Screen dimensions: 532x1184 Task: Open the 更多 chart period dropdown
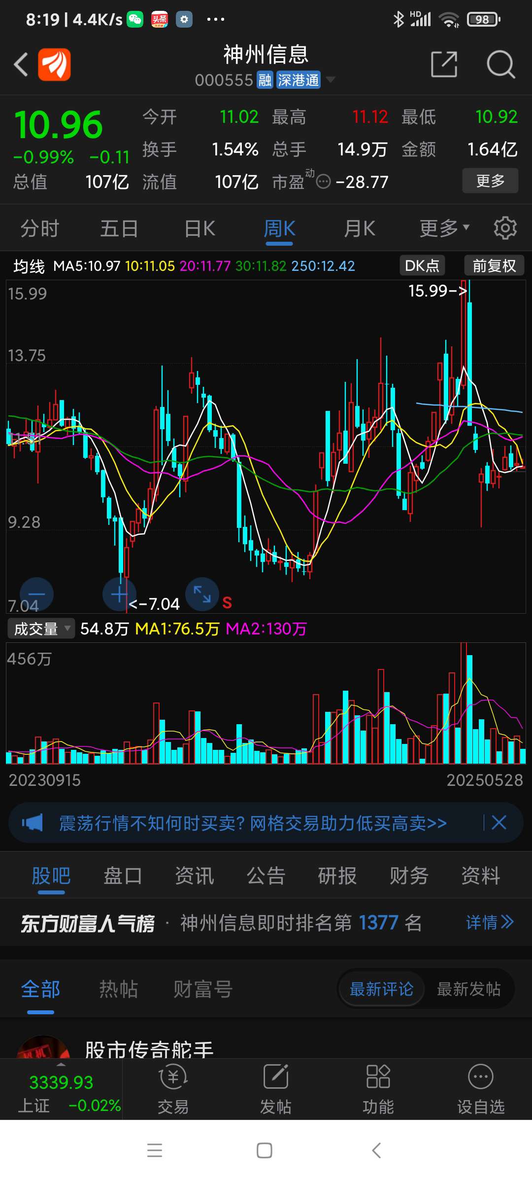444,228
